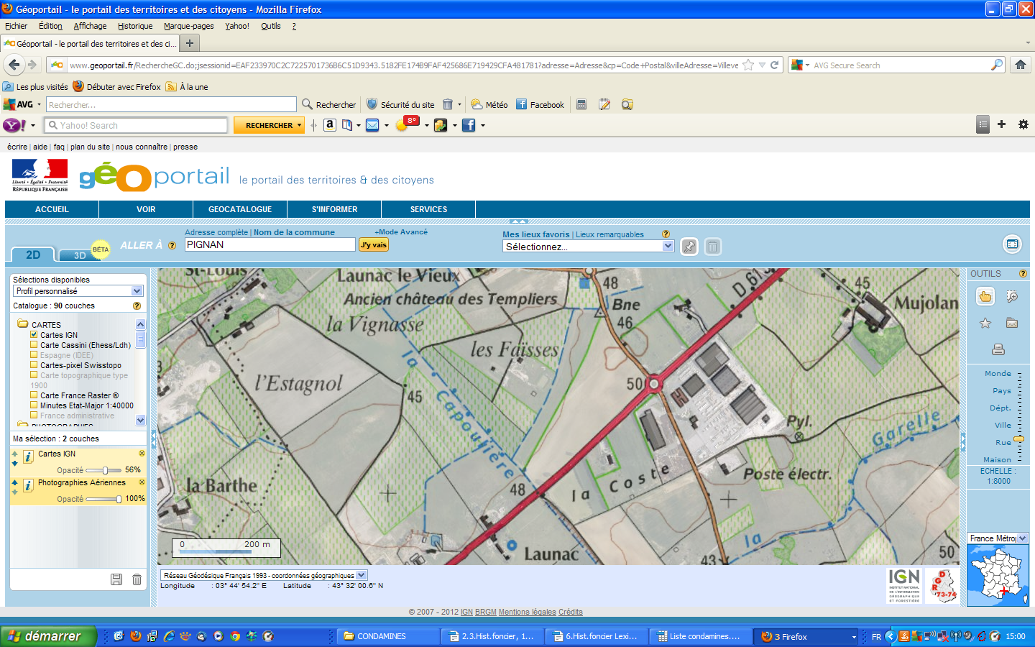1035x647 pixels.
Task: Adjust the Photographies Aériennes opacity slider
Action: (x=119, y=499)
